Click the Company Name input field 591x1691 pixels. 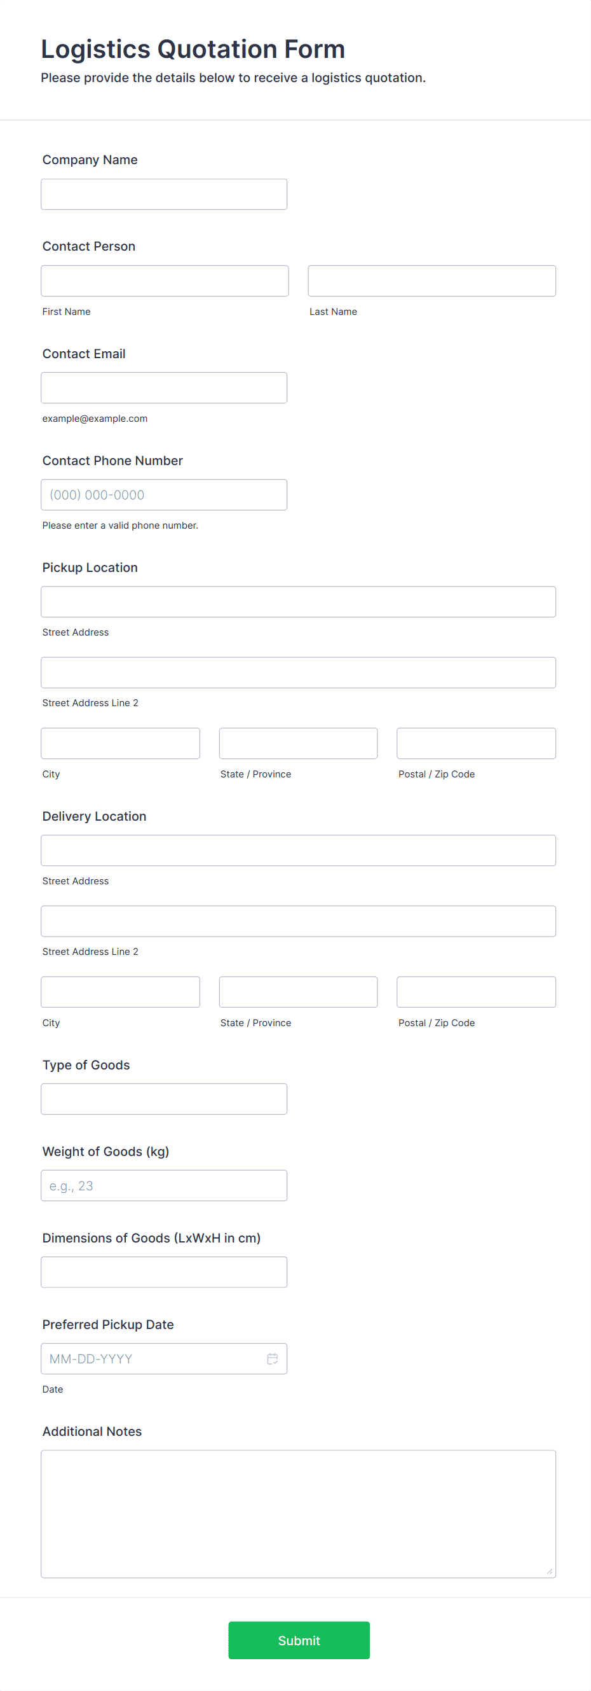point(164,194)
